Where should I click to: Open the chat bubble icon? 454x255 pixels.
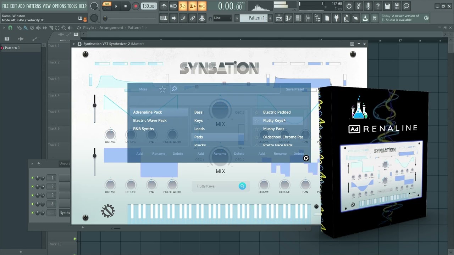click(x=406, y=6)
